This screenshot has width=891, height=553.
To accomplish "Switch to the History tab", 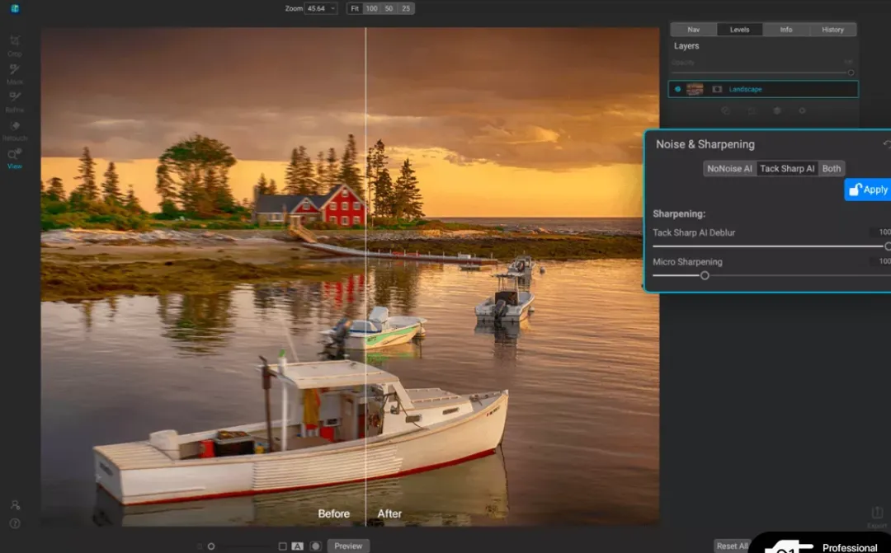I will tap(832, 30).
